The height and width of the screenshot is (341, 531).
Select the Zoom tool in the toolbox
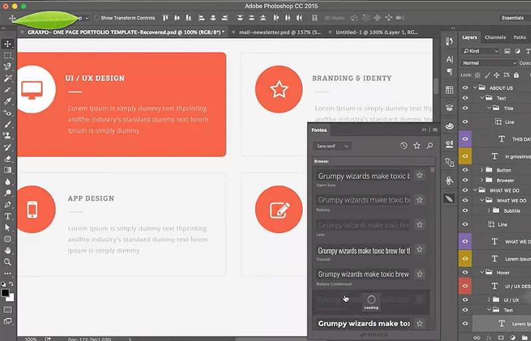click(8, 262)
